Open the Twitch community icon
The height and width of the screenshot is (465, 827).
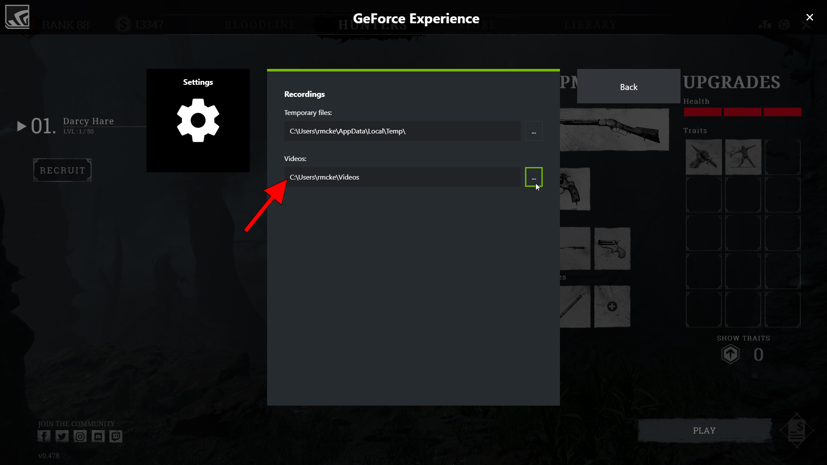[x=116, y=436]
